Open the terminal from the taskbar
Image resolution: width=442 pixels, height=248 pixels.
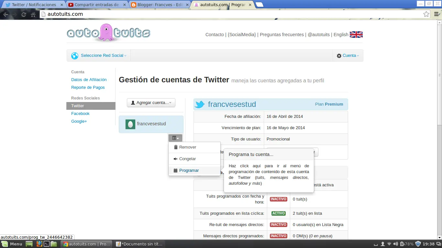click(46, 244)
